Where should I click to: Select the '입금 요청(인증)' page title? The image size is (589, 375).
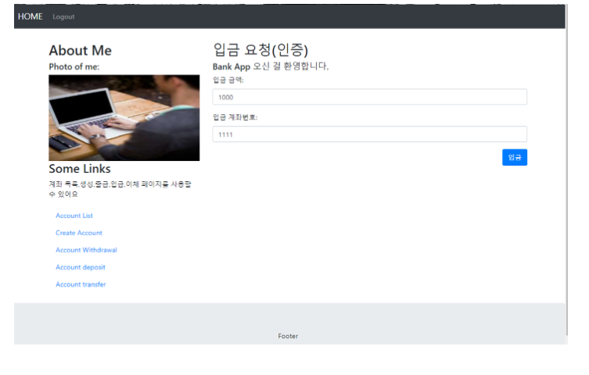pos(260,50)
